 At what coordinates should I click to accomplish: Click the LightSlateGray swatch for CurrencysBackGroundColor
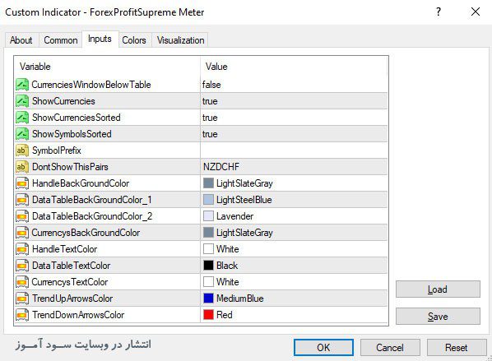pyautogui.click(x=208, y=233)
